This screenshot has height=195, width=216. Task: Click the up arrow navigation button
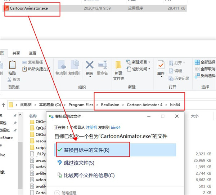(x=3, y=105)
